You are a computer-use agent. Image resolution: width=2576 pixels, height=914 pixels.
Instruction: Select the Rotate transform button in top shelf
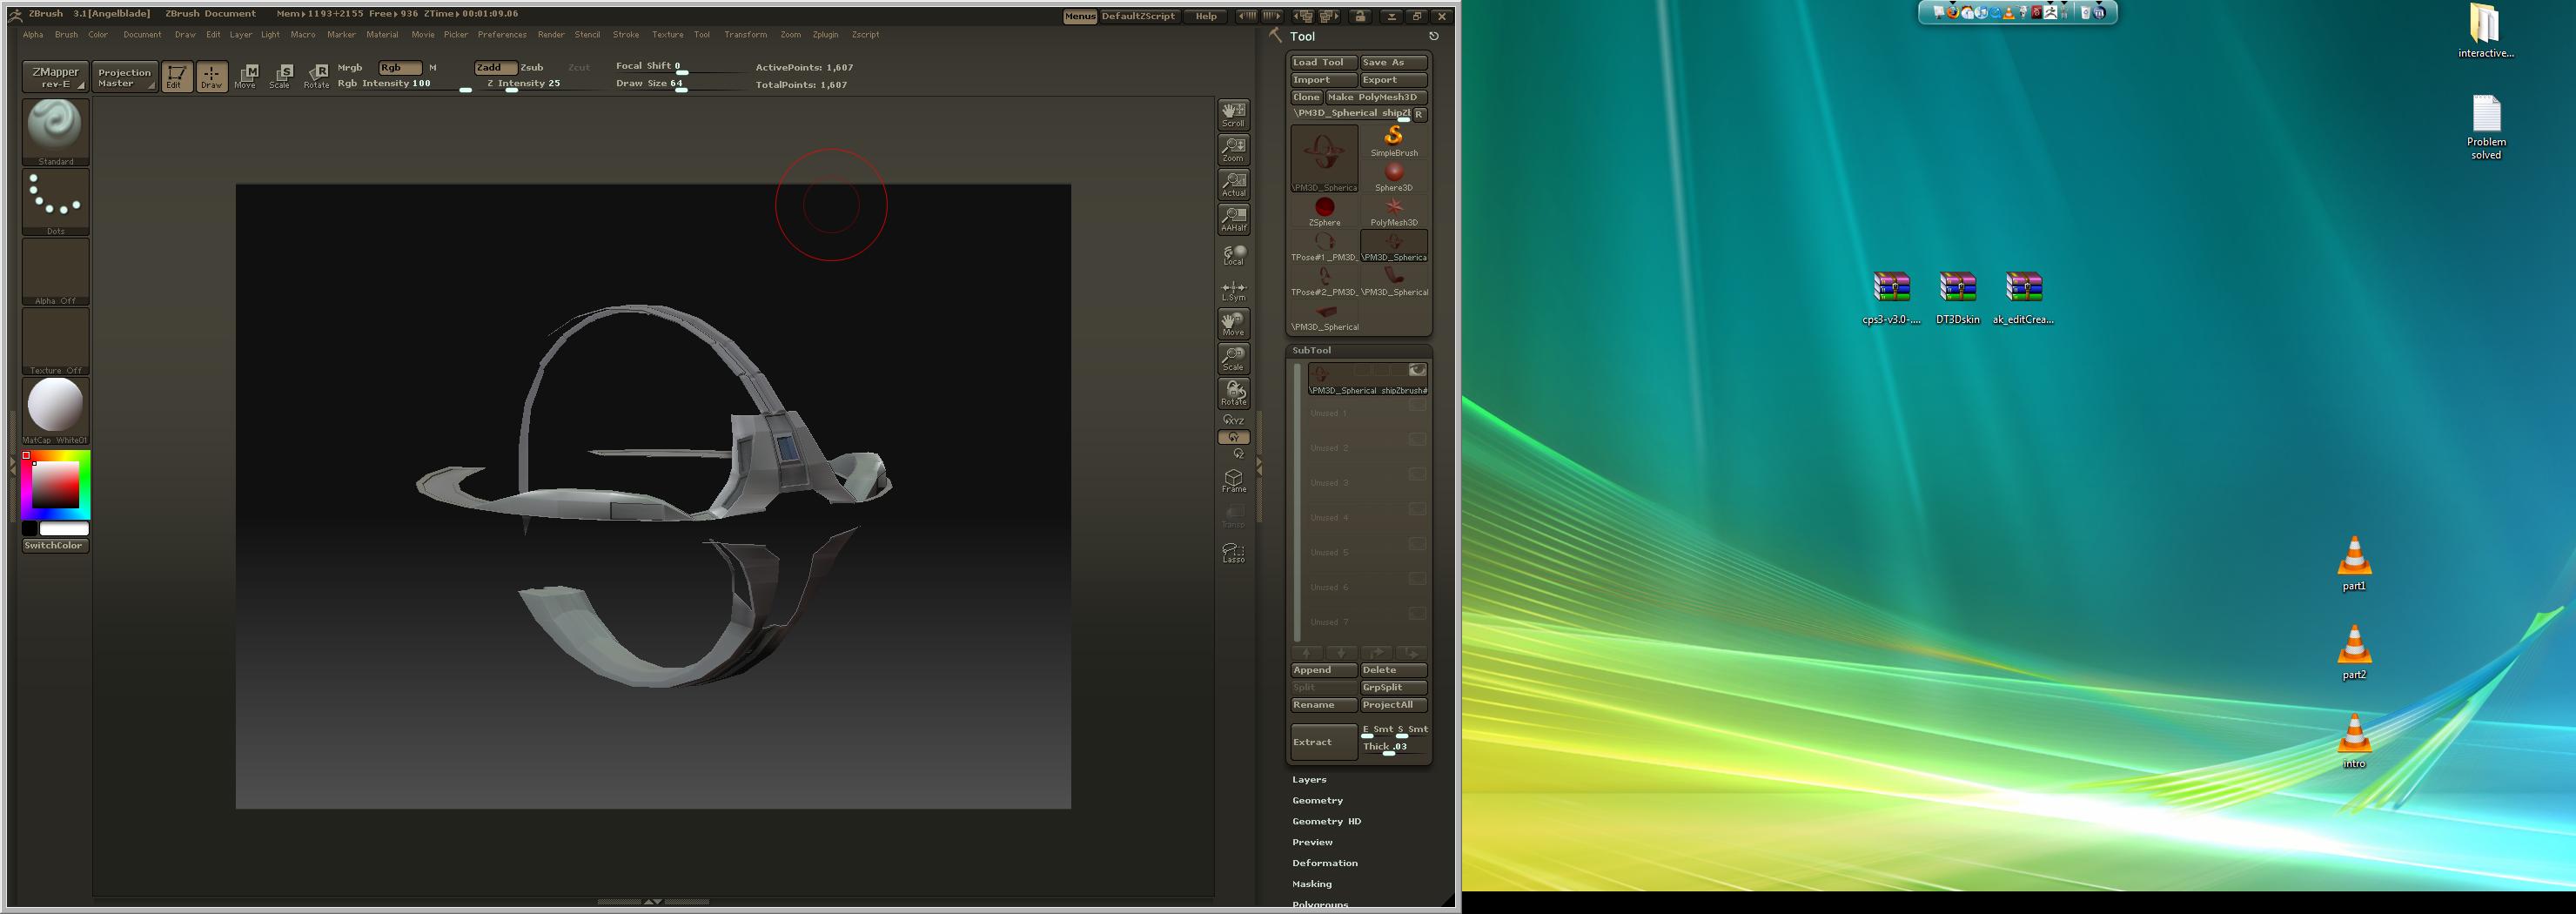(x=317, y=76)
